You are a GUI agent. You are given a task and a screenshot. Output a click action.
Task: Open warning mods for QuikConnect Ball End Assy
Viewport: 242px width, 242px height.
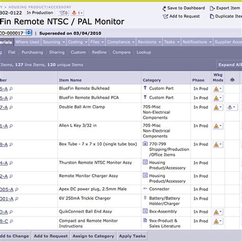point(218,212)
